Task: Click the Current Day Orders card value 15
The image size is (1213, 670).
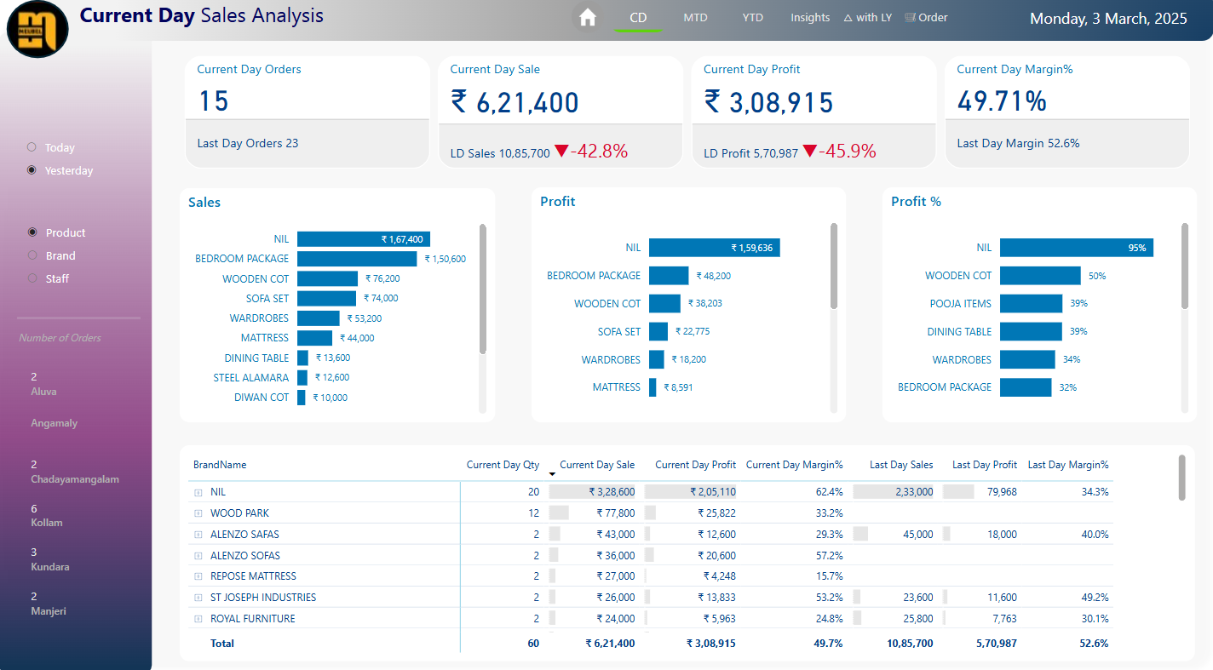Action: [214, 101]
